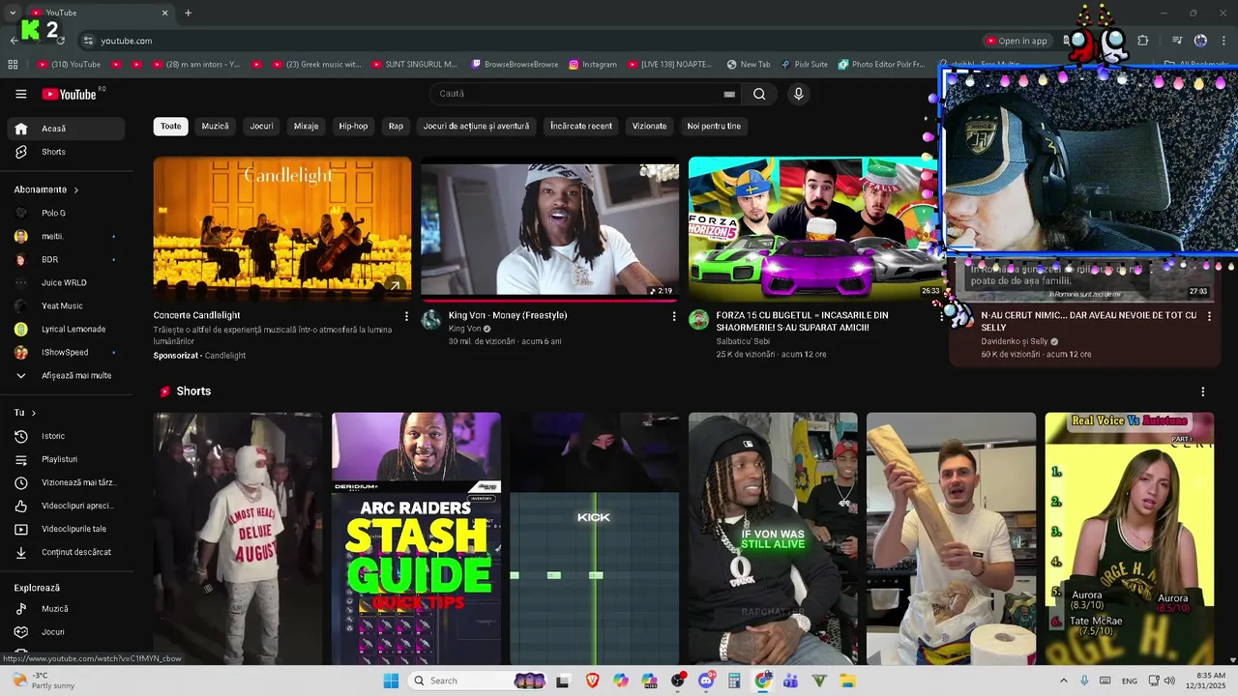Open the Windows Start menu
The width and height of the screenshot is (1238, 696).
pos(391,681)
